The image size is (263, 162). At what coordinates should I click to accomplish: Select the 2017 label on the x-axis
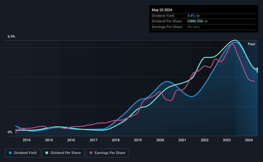click(x=94, y=140)
